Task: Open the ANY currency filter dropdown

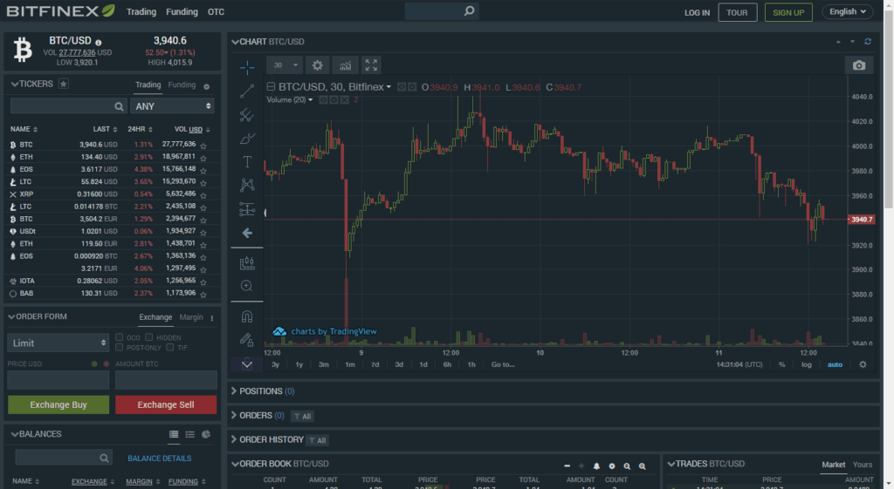Action: click(172, 105)
